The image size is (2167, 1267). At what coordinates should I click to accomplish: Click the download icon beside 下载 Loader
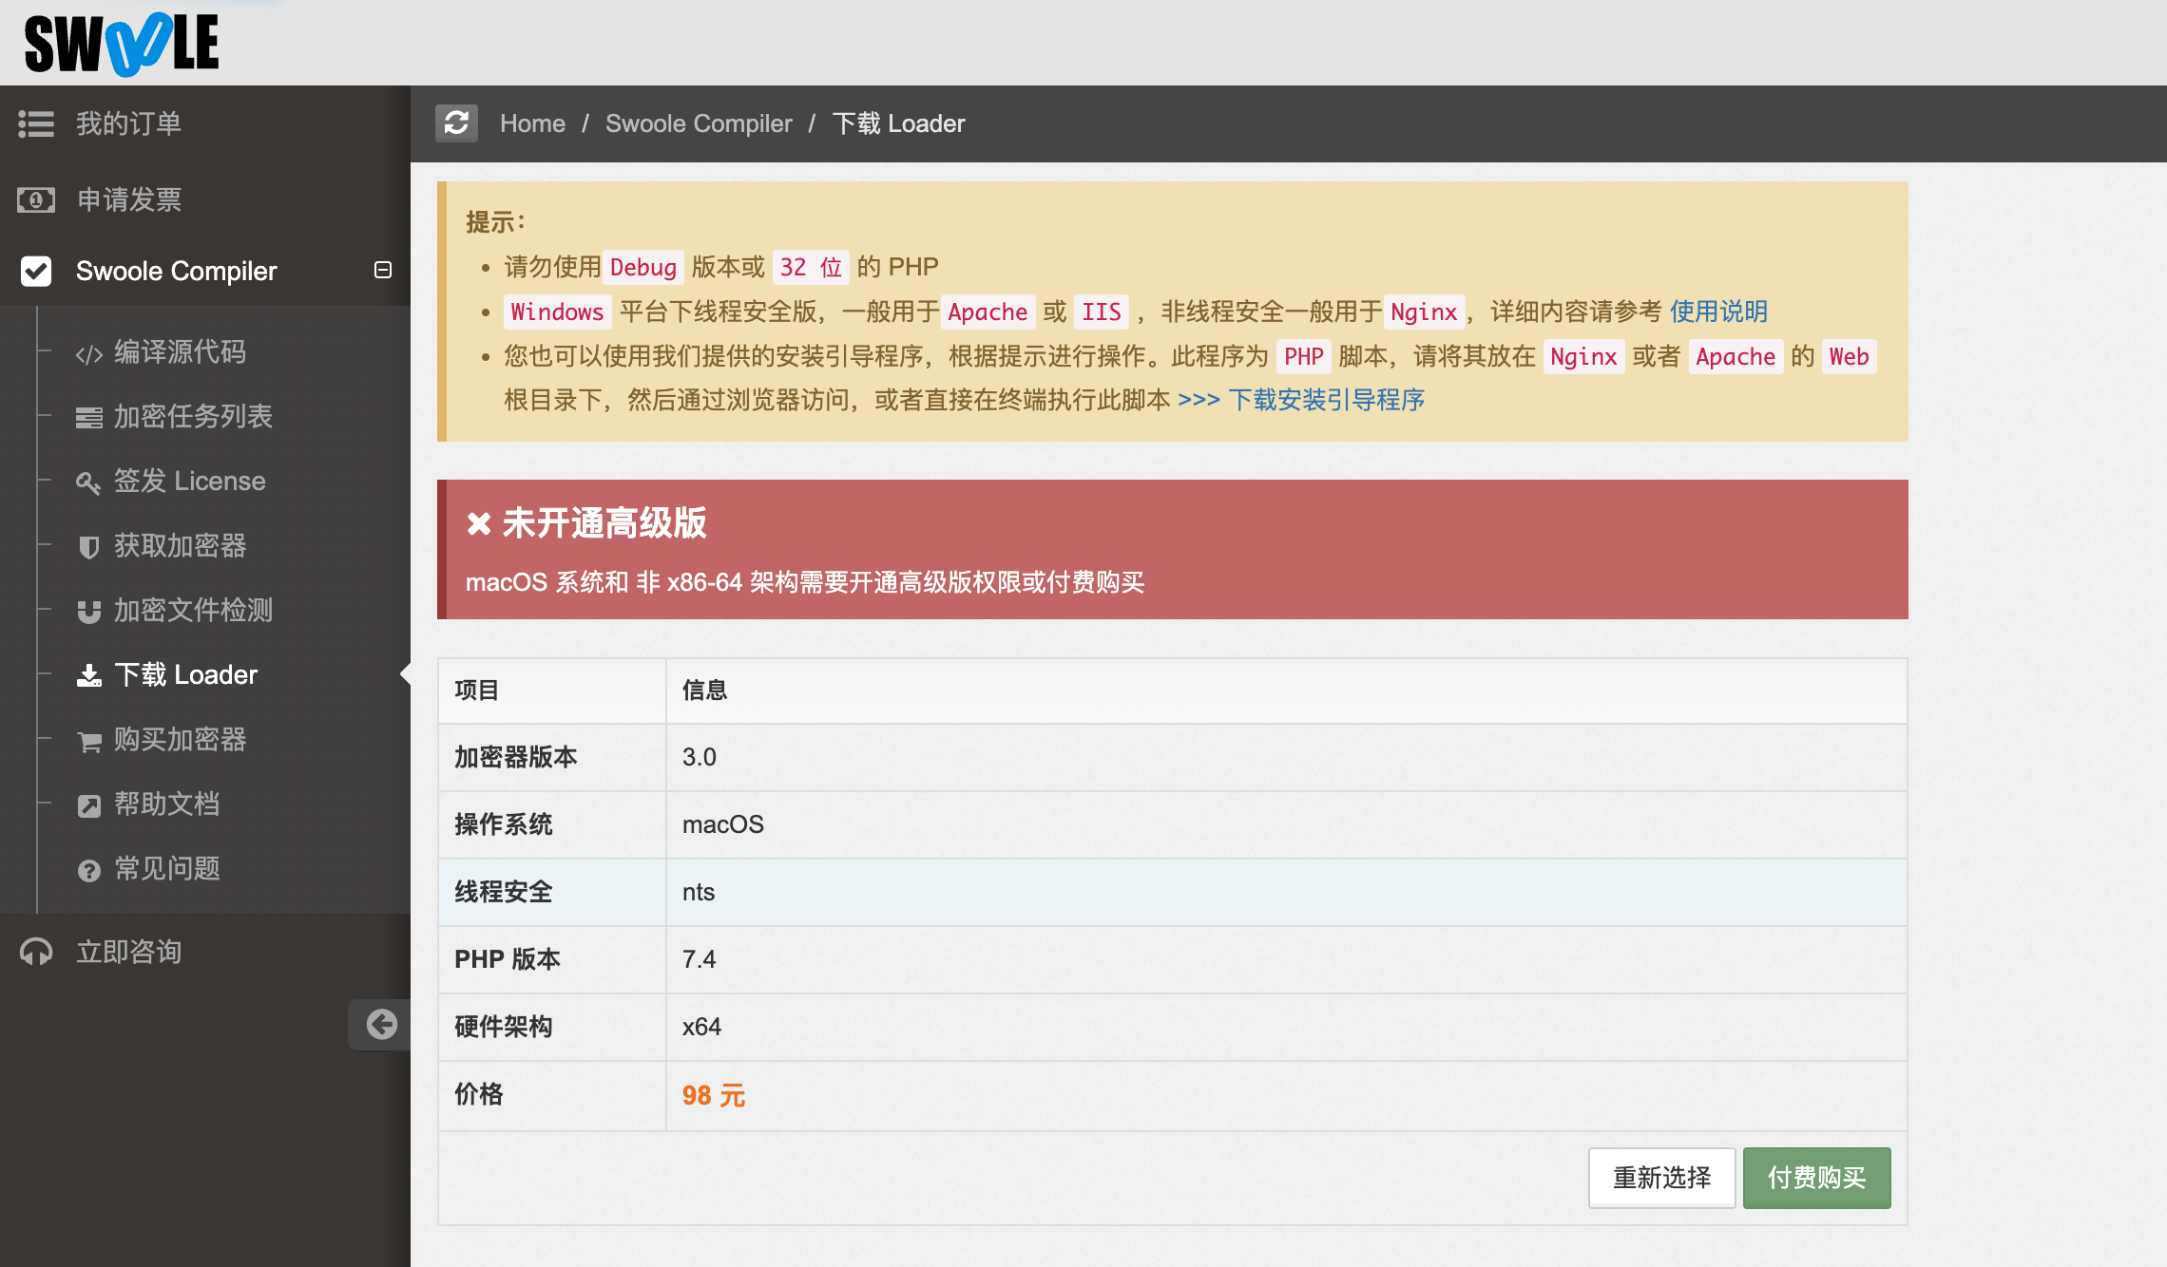[88, 675]
